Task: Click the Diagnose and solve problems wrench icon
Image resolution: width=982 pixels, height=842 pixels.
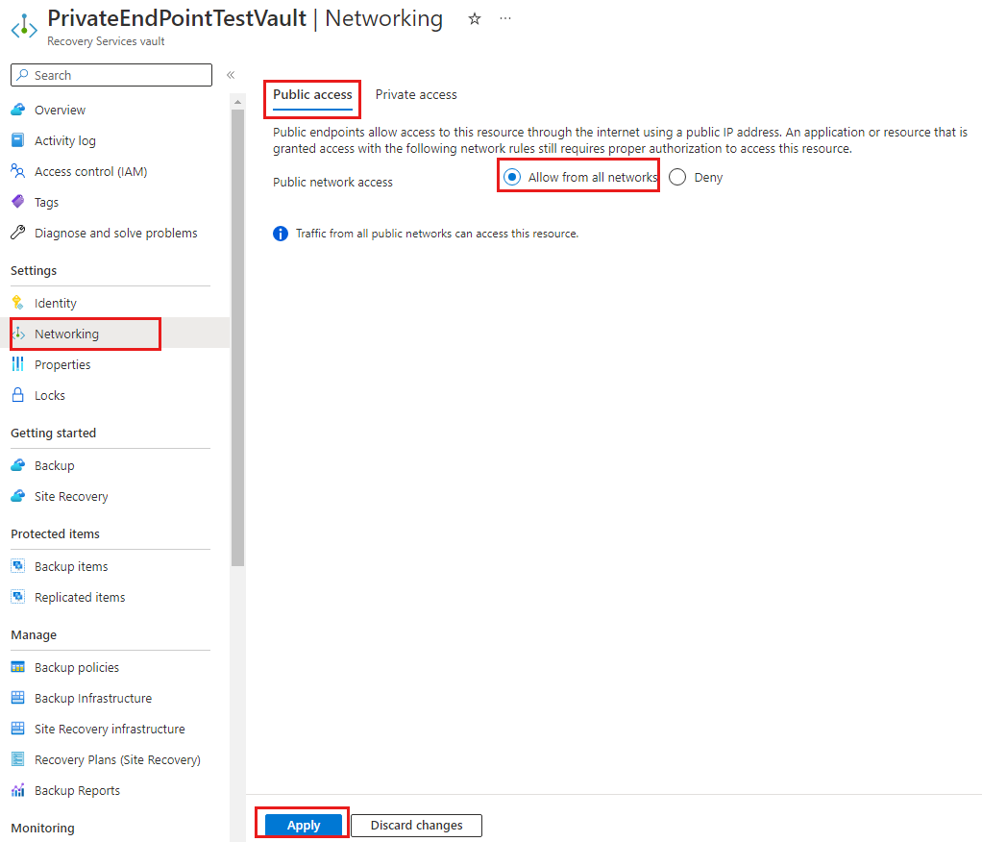Action: tap(18, 233)
